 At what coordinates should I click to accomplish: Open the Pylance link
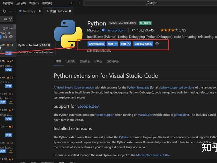124,137
